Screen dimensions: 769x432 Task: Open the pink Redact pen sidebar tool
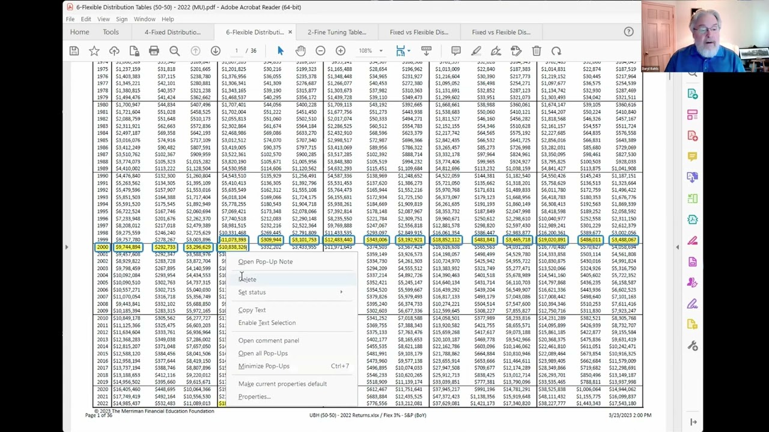[x=693, y=241]
